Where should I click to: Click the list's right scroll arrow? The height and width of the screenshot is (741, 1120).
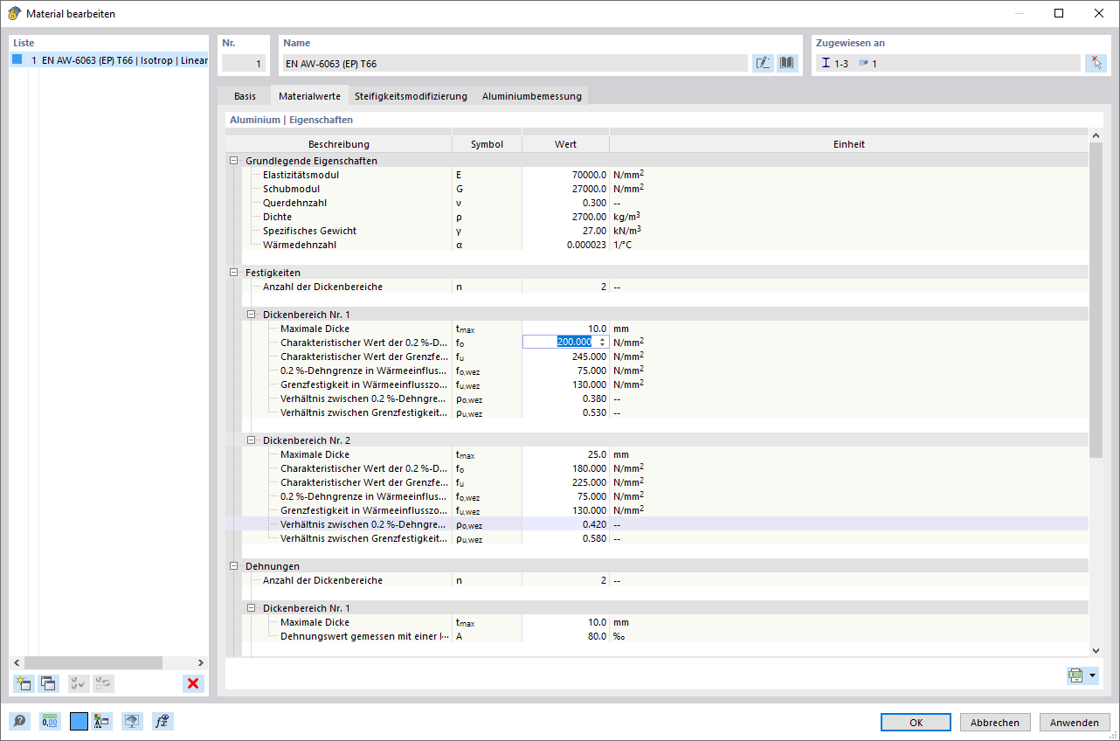click(201, 662)
